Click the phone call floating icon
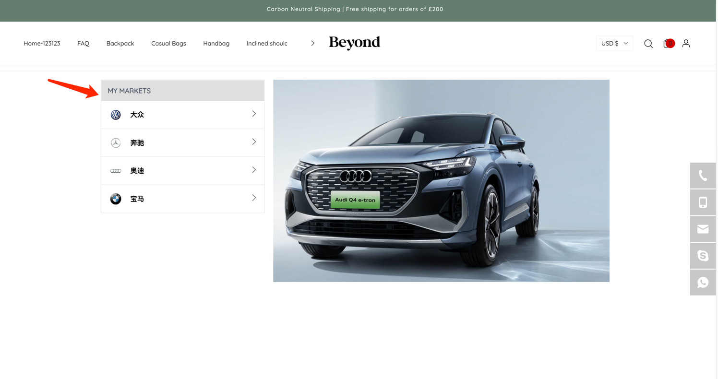This screenshot has height=379, width=718. coord(703,176)
